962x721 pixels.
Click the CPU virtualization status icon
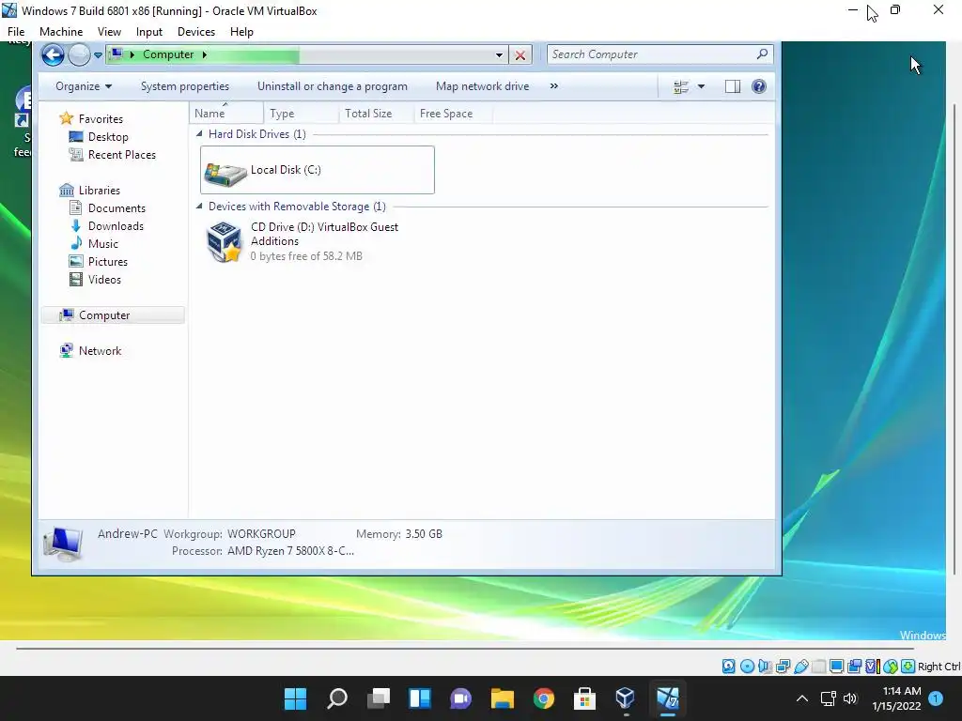click(873, 667)
